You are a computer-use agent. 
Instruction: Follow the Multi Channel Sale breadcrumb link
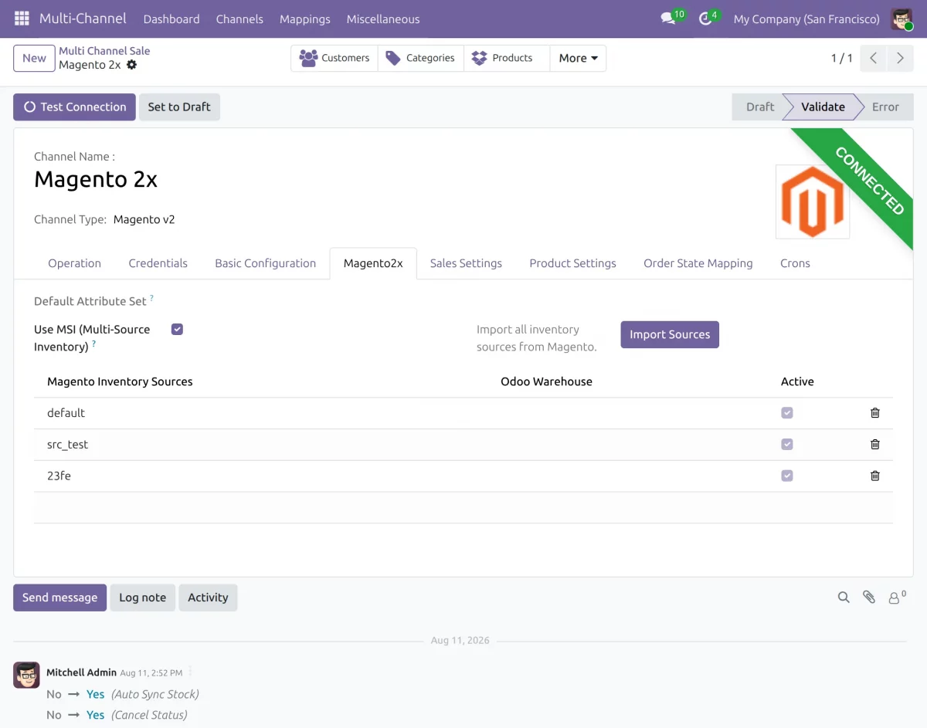(x=104, y=51)
